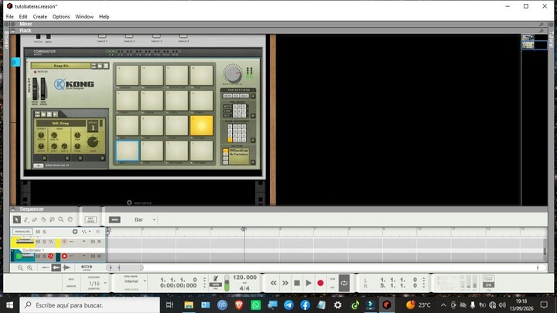Trigger the blue-outlined Kong pad 1
Screen dimensions: 557x313
coord(128,151)
